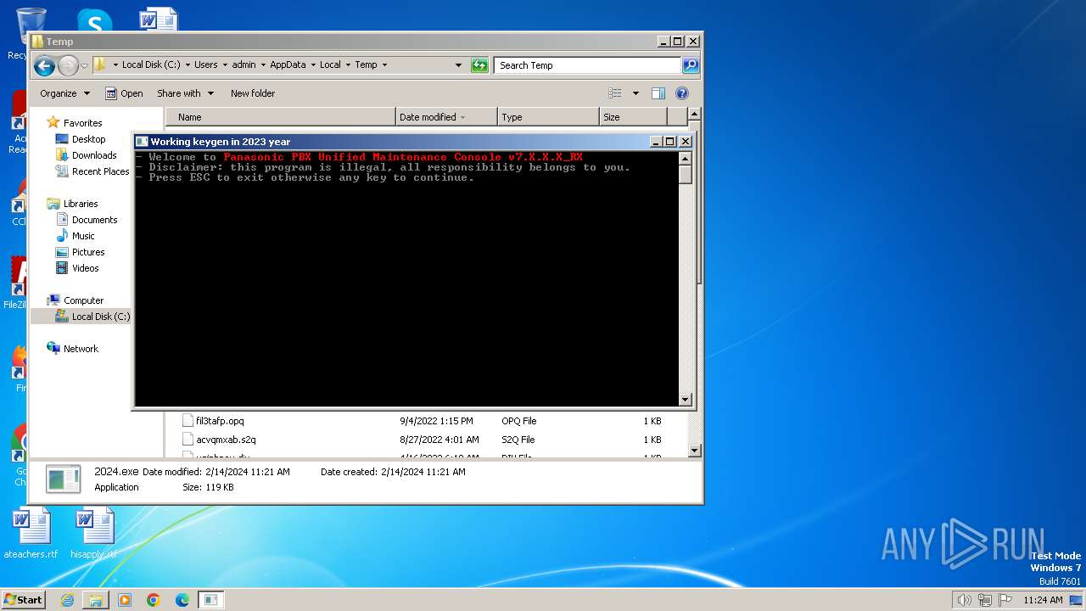This screenshot has height=611, width=1086.
Task: Click console window scroll up arrow
Action: tap(686, 158)
